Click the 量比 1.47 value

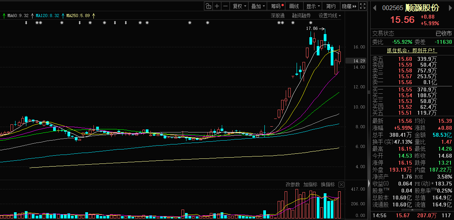click(x=446, y=142)
